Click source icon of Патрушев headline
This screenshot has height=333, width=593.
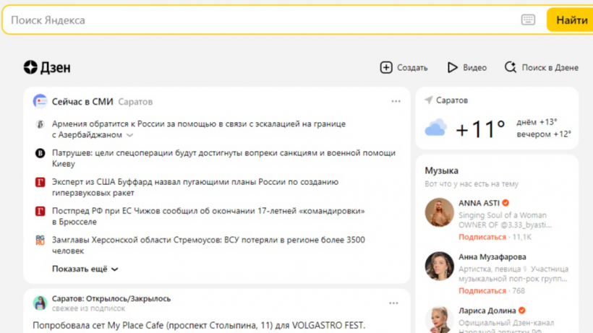(40, 153)
